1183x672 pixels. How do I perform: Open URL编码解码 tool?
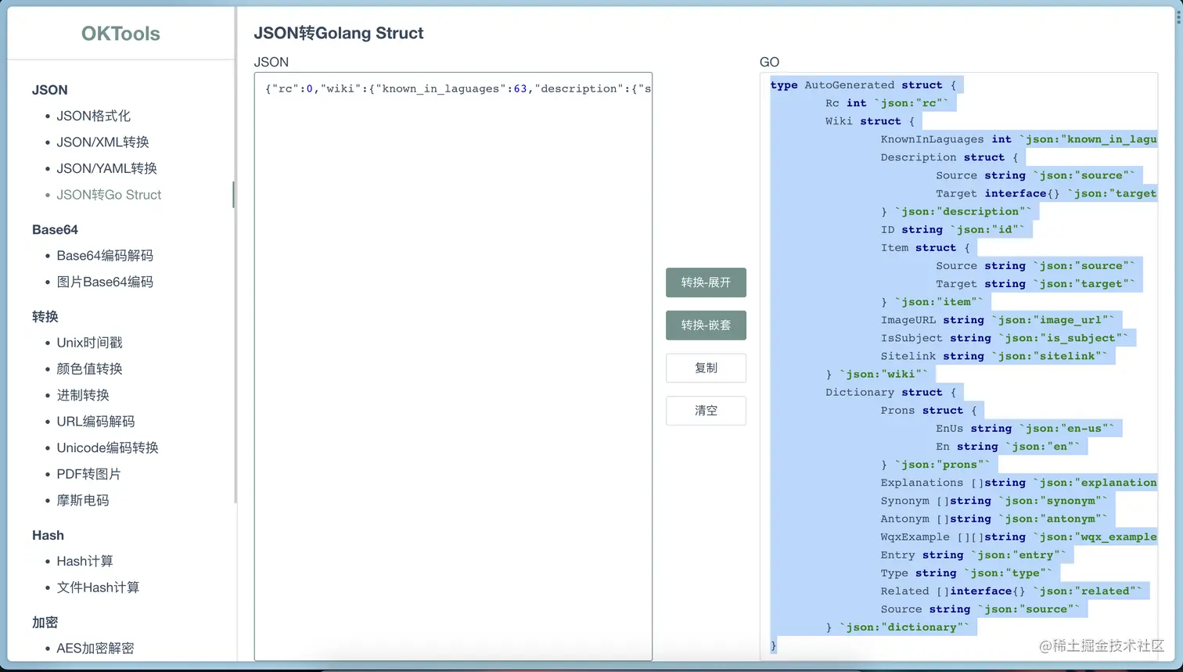pos(95,422)
